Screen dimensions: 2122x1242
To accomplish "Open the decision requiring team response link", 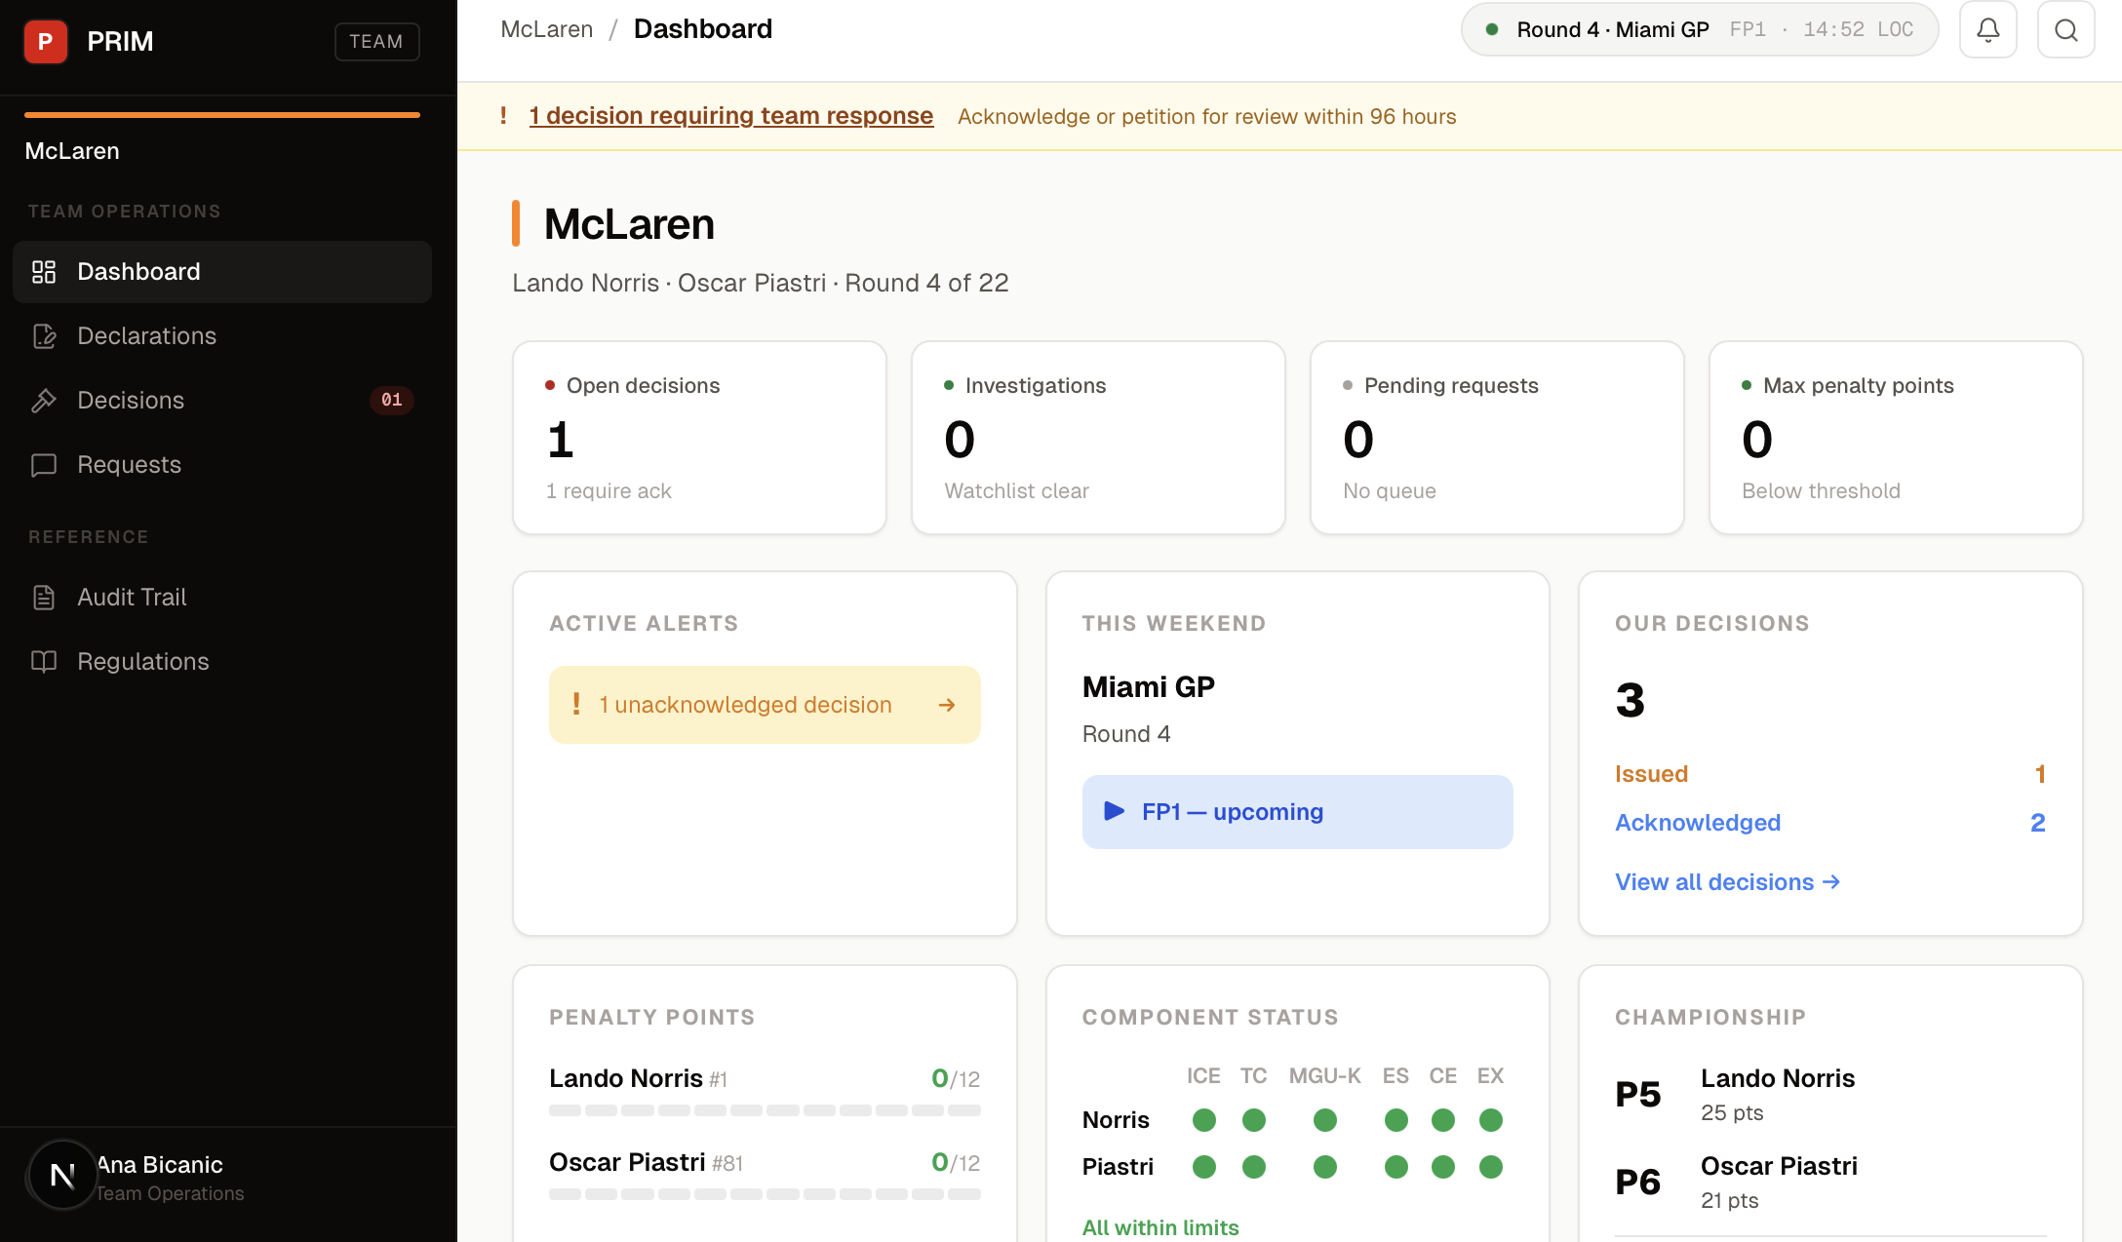I will 730,115.
